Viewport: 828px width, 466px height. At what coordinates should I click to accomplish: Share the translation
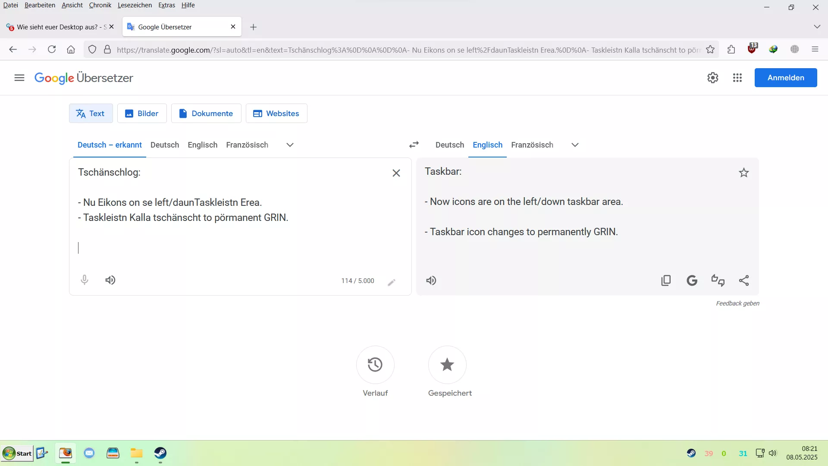744,280
